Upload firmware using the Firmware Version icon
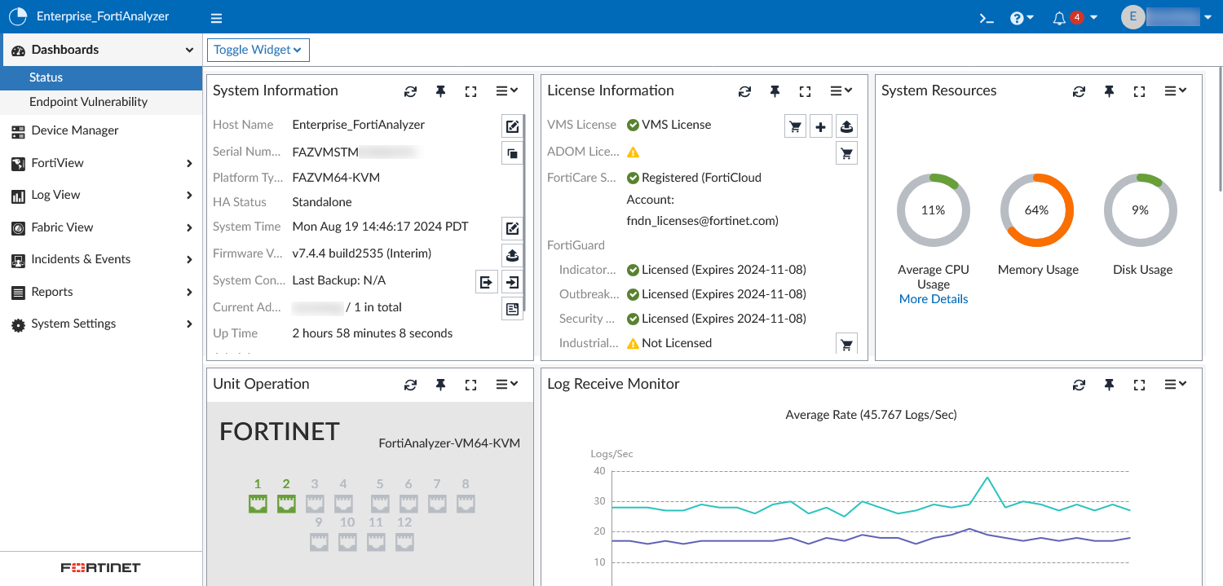Image resolution: width=1223 pixels, height=586 pixels. [x=512, y=255]
